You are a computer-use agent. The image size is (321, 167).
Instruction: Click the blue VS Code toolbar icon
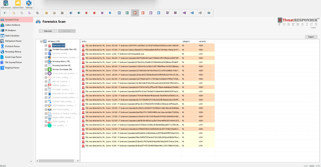(x=192, y=13)
